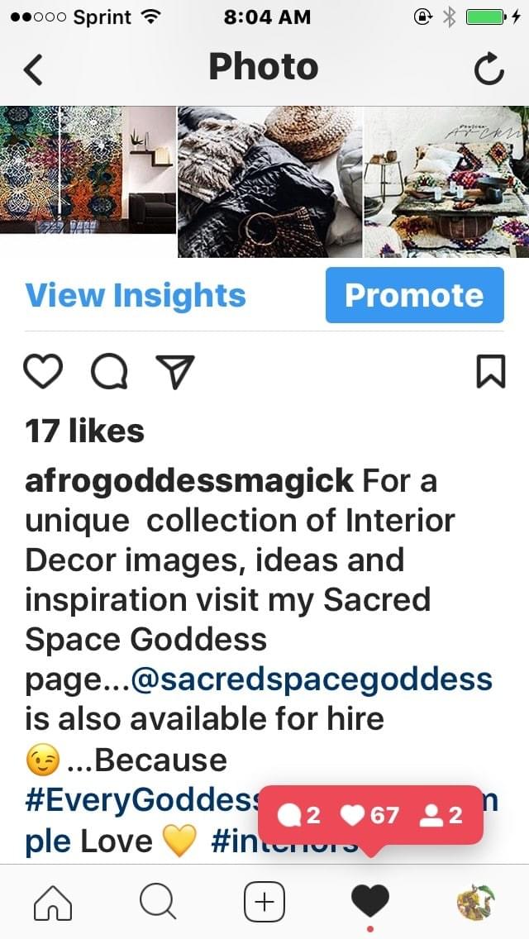
Task: Refresh the photo with the reload icon
Action: click(488, 69)
